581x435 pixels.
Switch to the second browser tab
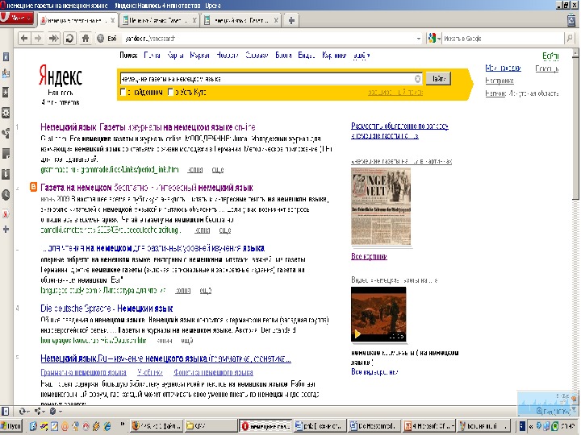point(159,20)
